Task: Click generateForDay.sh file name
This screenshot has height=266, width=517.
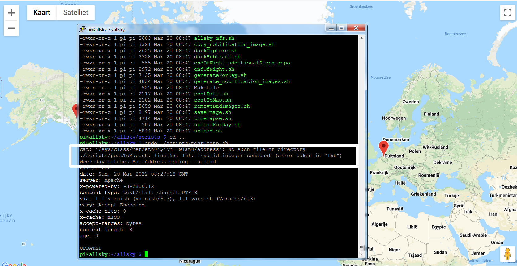Action: click(220, 75)
